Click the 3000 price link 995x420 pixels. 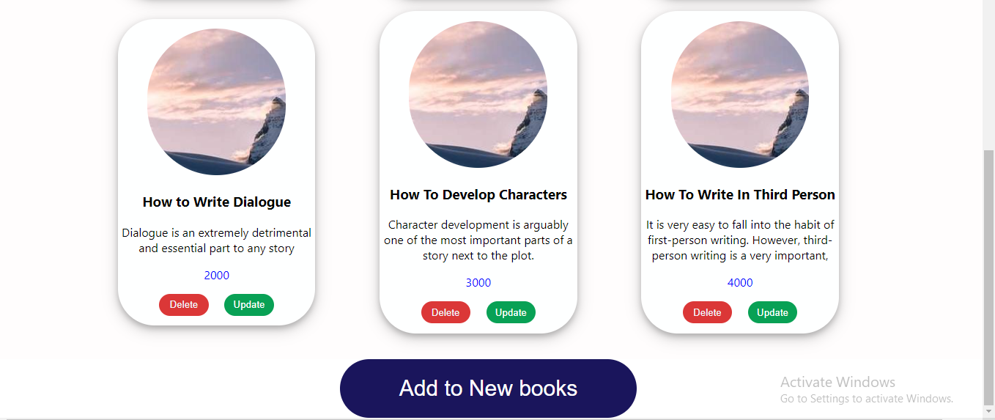(x=478, y=283)
